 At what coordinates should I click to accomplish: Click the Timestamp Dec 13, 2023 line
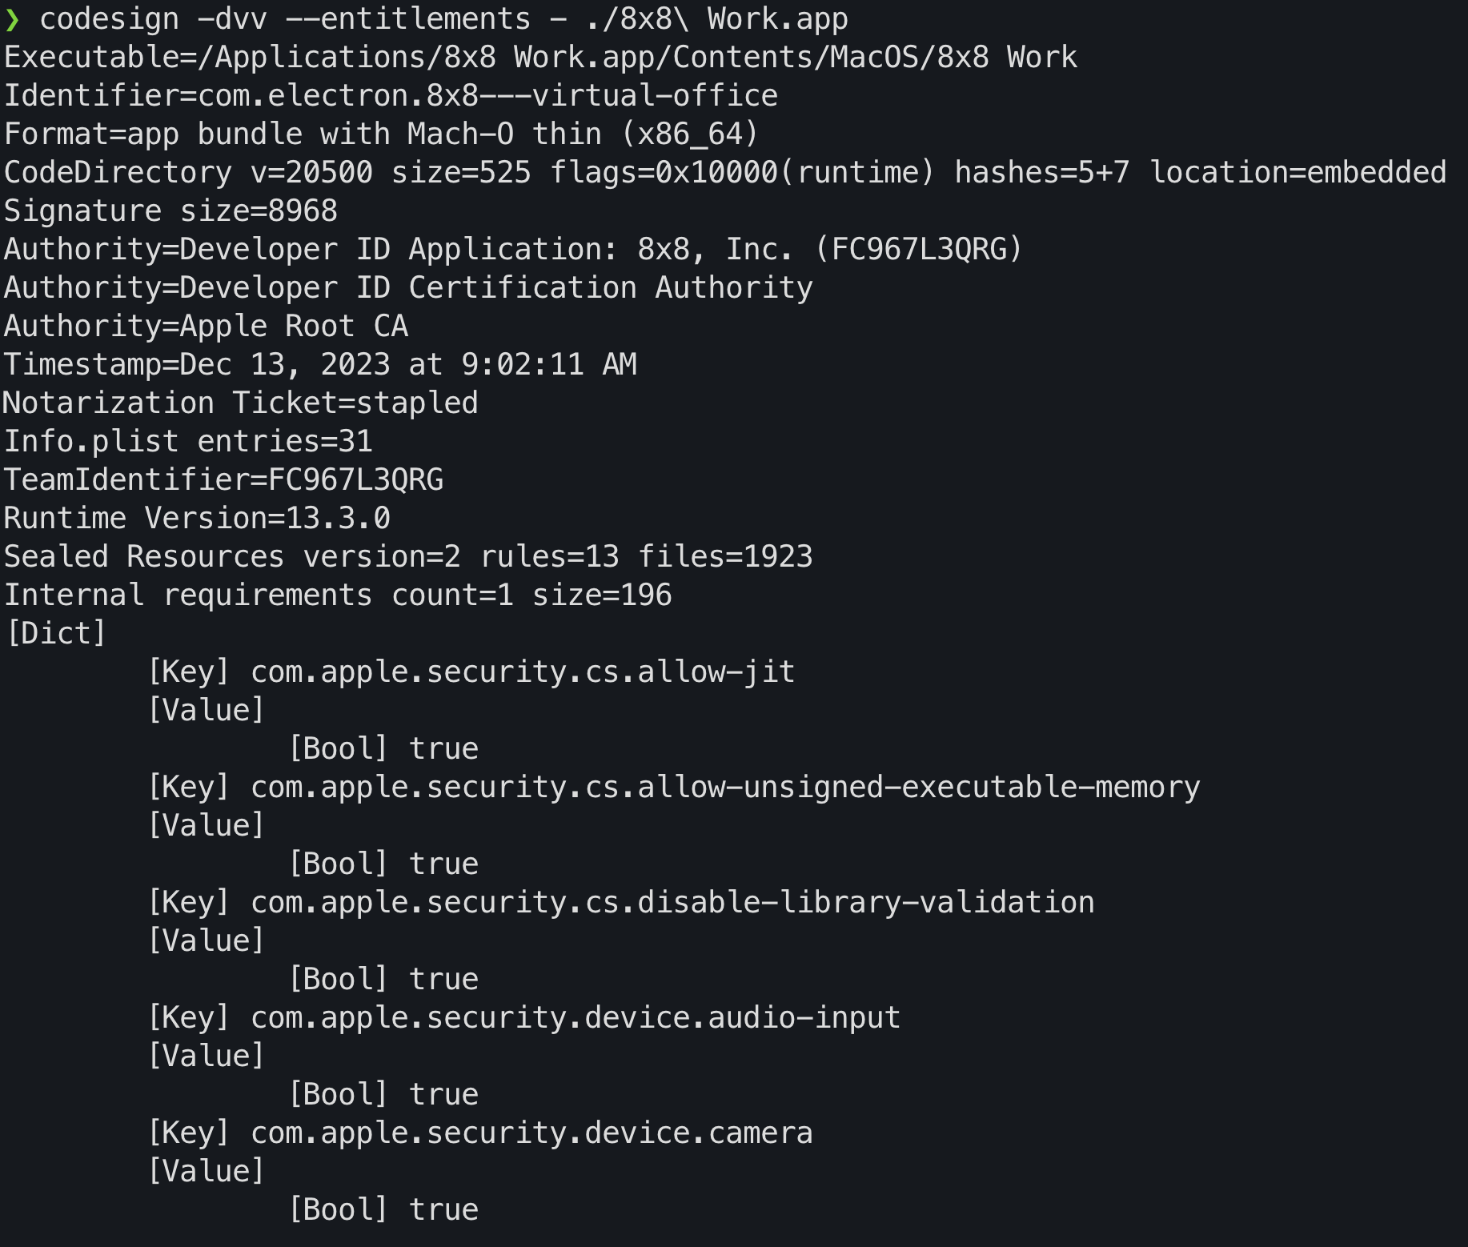coord(320,365)
